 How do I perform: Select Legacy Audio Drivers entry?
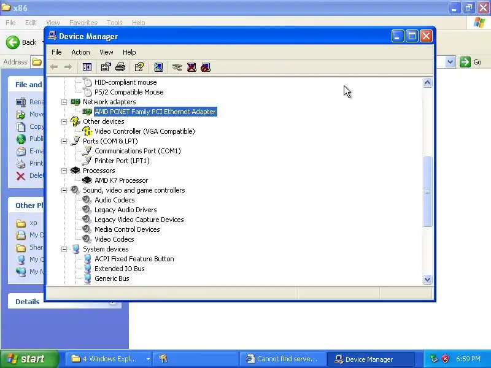click(x=126, y=210)
